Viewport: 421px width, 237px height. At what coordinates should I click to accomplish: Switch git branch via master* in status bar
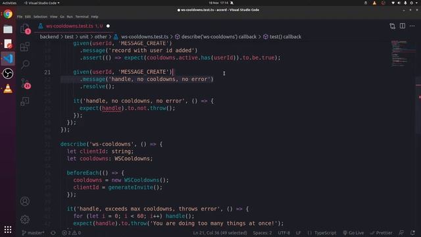tap(33, 232)
